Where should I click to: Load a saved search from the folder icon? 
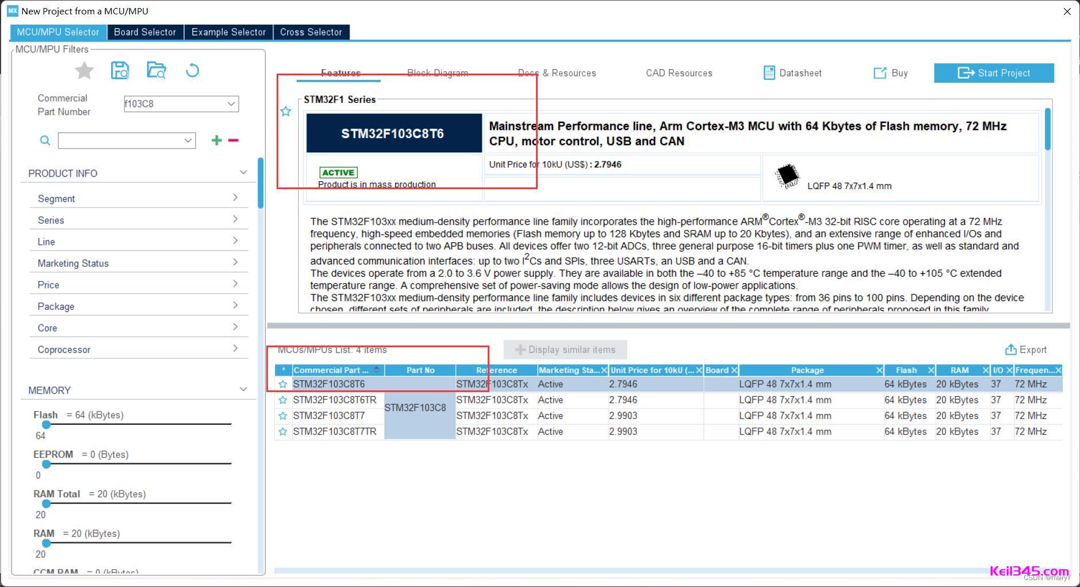point(156,70)
